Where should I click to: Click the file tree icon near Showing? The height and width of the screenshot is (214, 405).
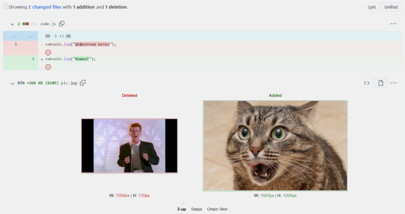pos(6,7)
